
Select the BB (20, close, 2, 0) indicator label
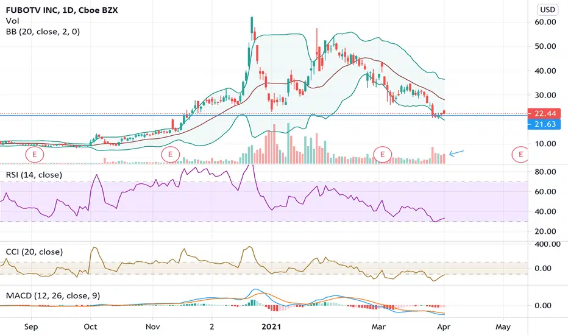[x=43, y=32]
